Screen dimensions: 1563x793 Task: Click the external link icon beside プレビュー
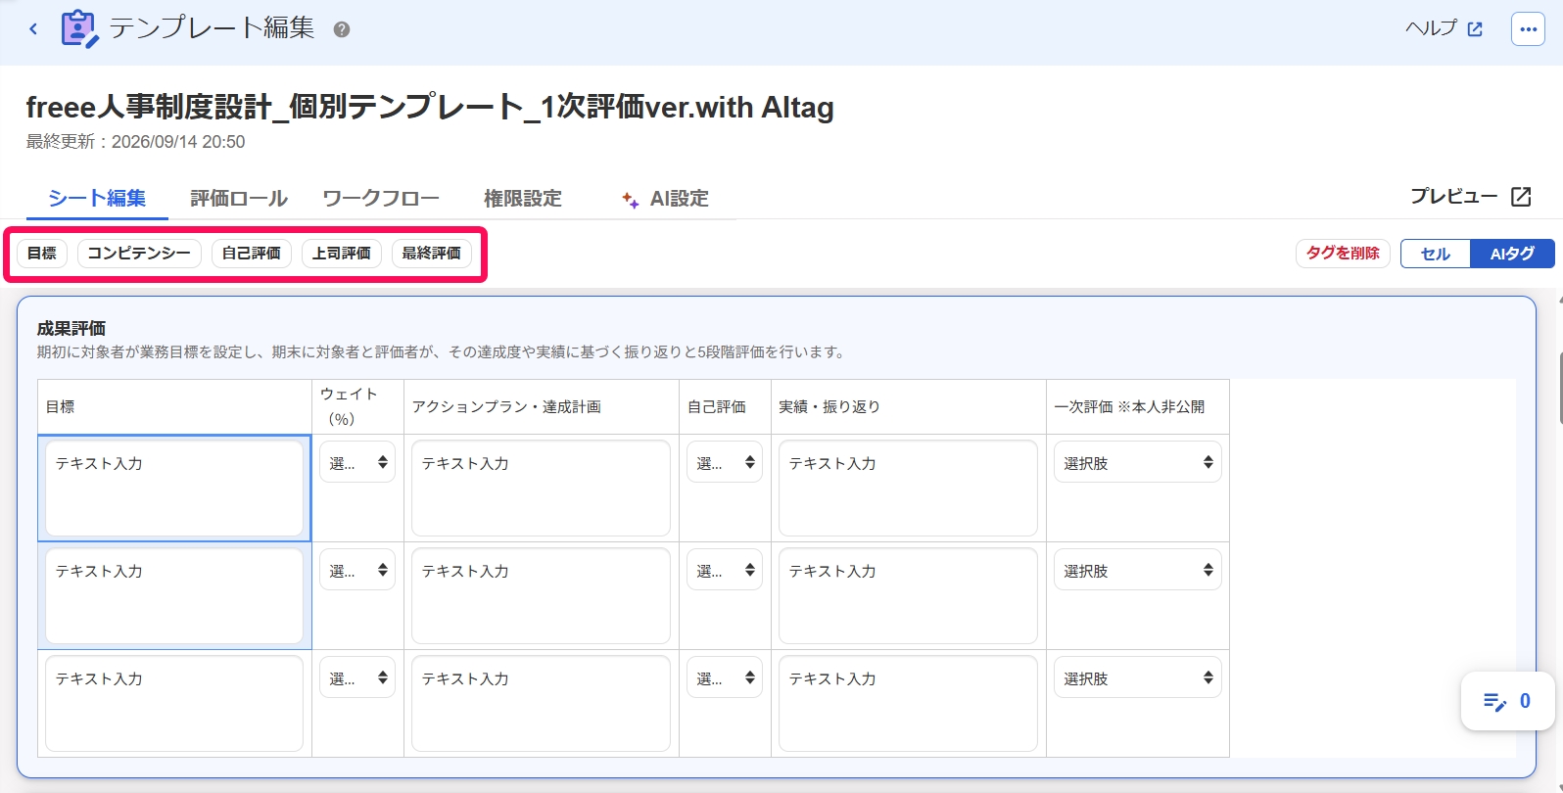pyautogui.click(x=1521, y=197)
